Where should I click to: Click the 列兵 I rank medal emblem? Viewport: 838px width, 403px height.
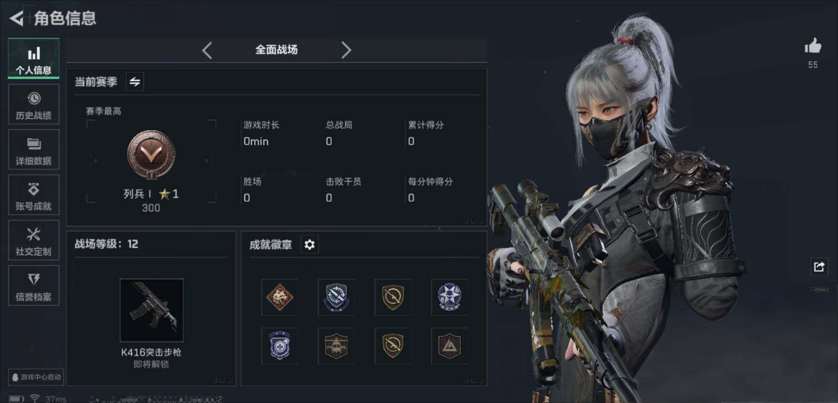[151, 155]
